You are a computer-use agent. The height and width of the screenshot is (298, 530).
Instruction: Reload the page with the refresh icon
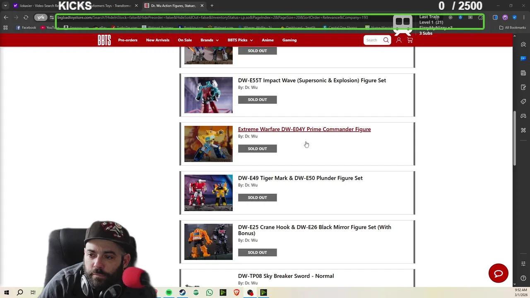(x=26, y=17)
